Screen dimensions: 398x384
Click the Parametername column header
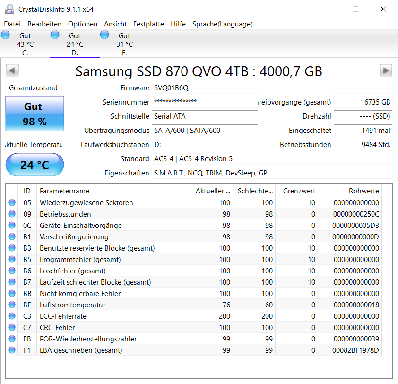113,191
